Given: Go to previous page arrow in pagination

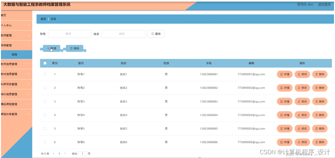Looking at the screenshot, I should pos(53,153).
